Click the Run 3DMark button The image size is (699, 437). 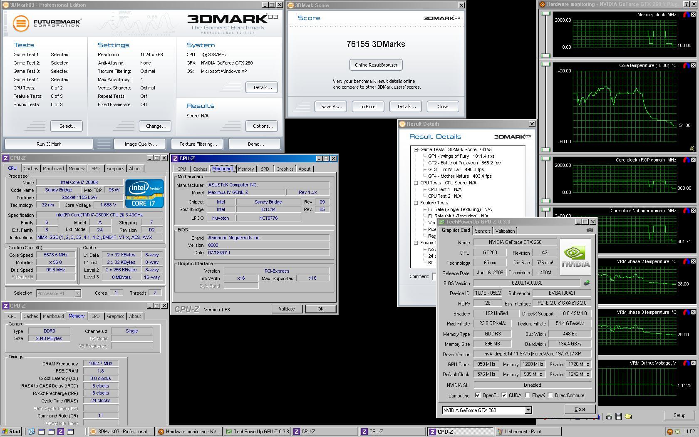tap(49, 144)
